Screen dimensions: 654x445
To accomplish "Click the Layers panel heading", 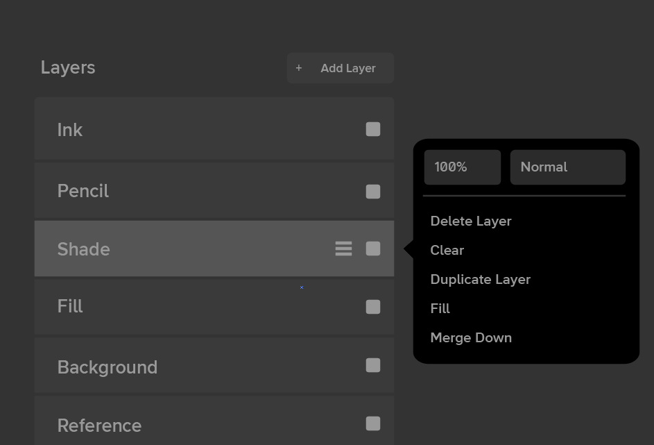I will 68,67.
